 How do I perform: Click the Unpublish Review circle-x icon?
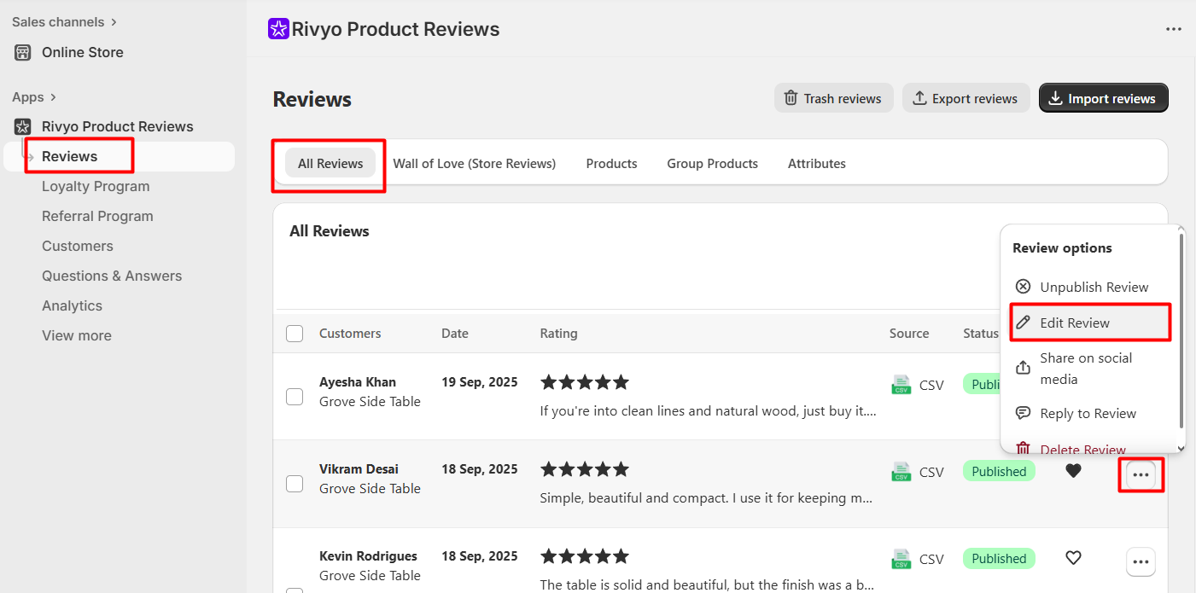1023,287
